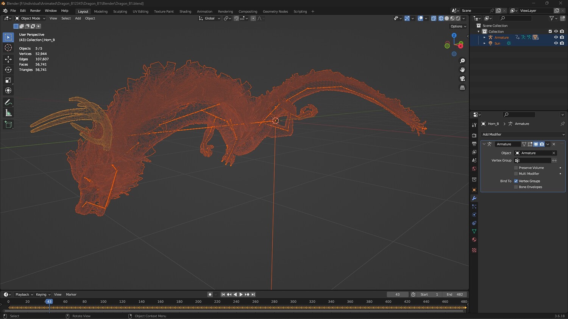Choose the Rotate tool
The height and width of the screenshot is (319, 568).
pos(8,70)
